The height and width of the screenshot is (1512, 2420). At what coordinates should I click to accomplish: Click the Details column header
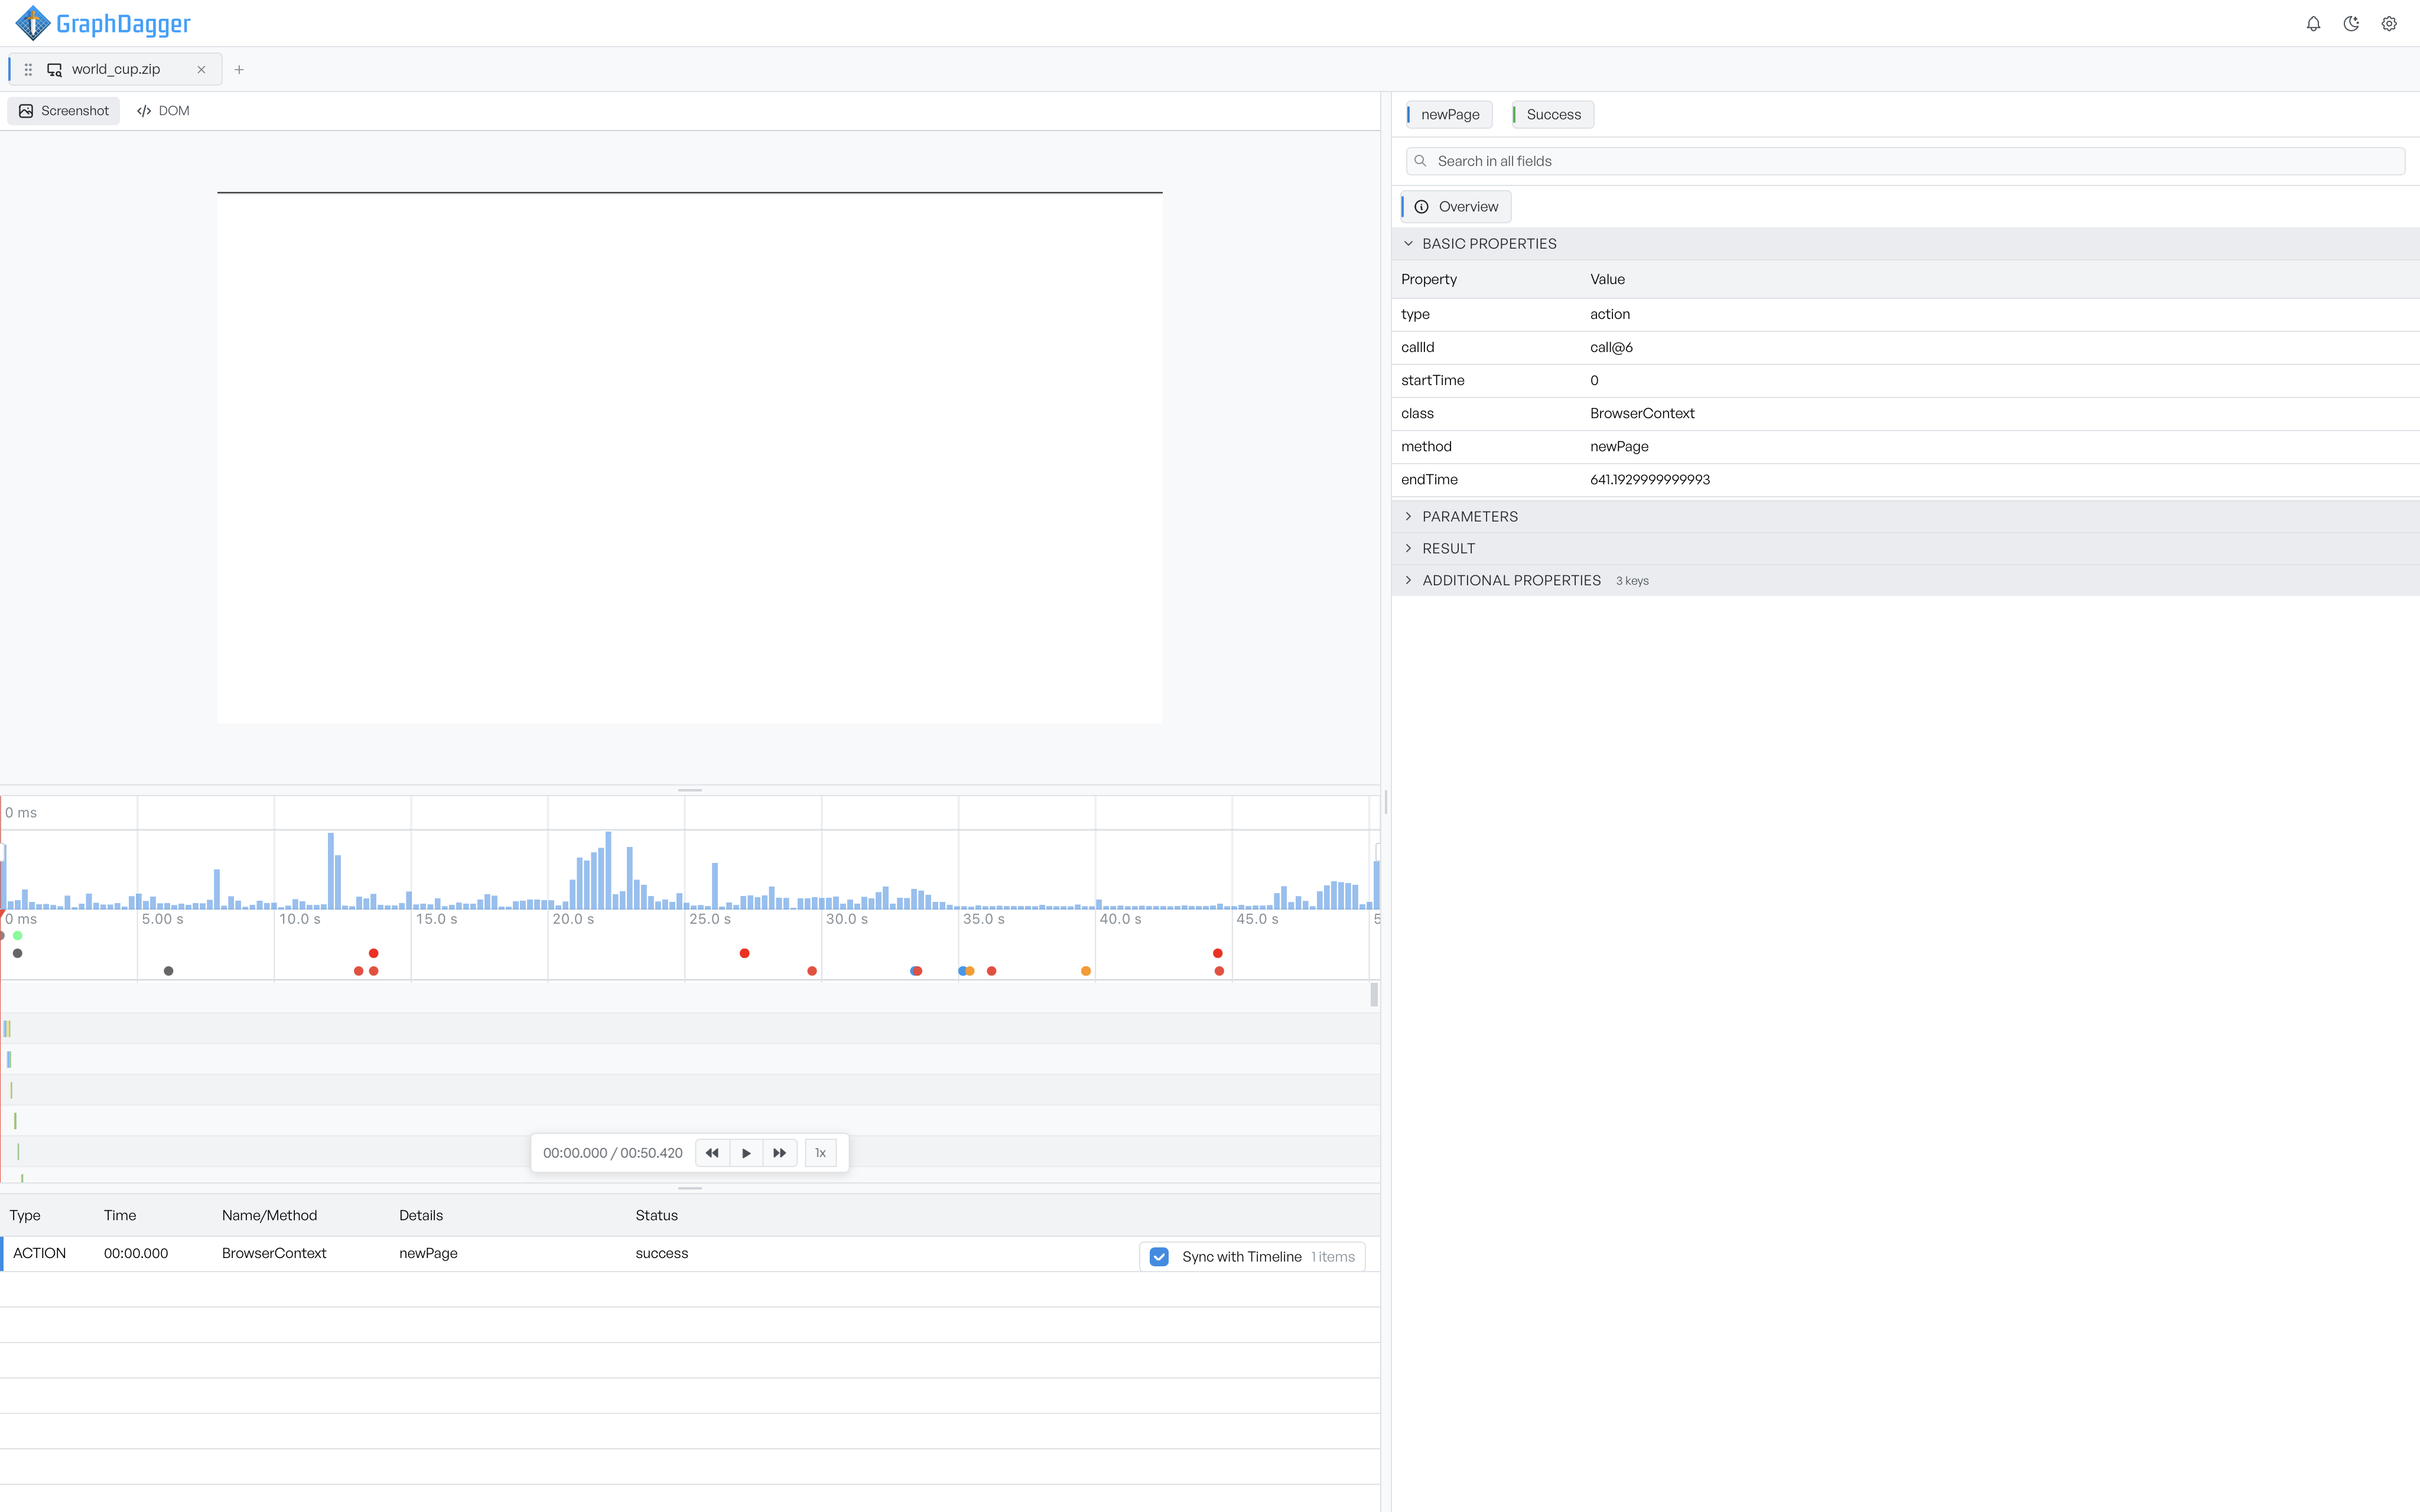click(x=421, y=1216)
